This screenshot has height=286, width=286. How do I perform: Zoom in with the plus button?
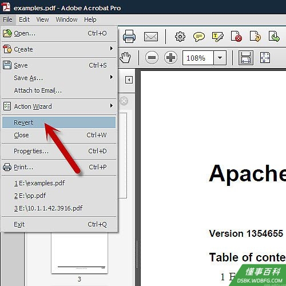170,58
